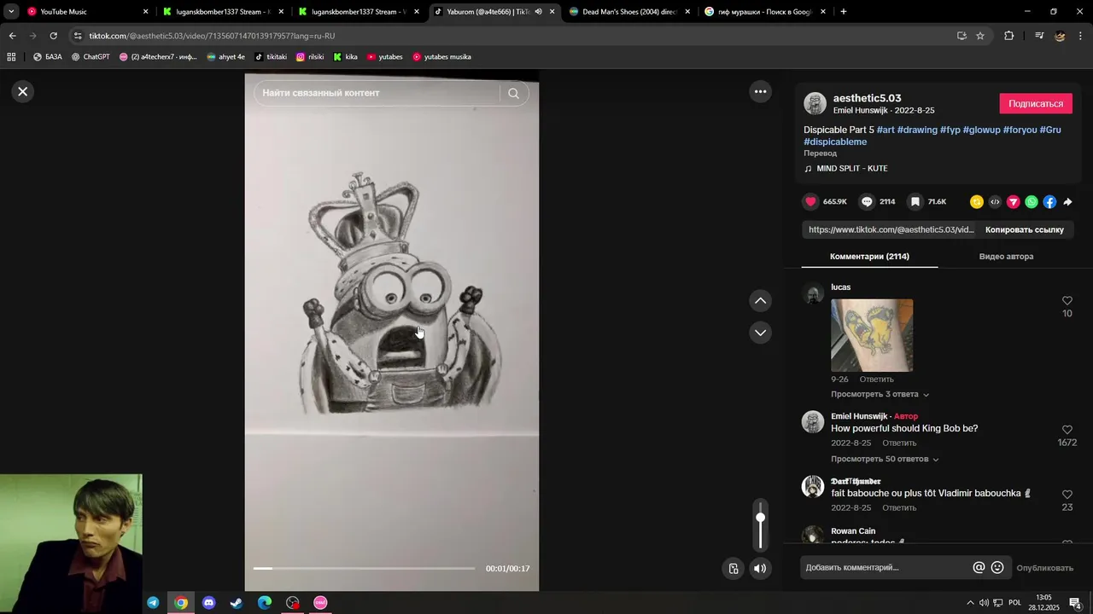Open a new browser tab

coord(844,12)
